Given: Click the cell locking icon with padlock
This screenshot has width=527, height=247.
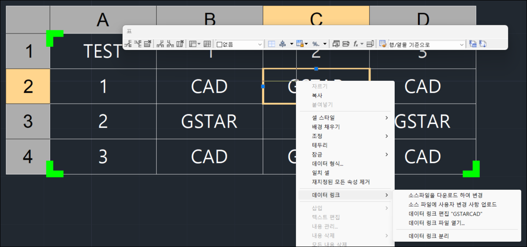Looking at the screenshot, I should tap(300, 44).
